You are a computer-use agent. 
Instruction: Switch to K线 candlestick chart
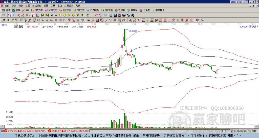pos(26,10)
